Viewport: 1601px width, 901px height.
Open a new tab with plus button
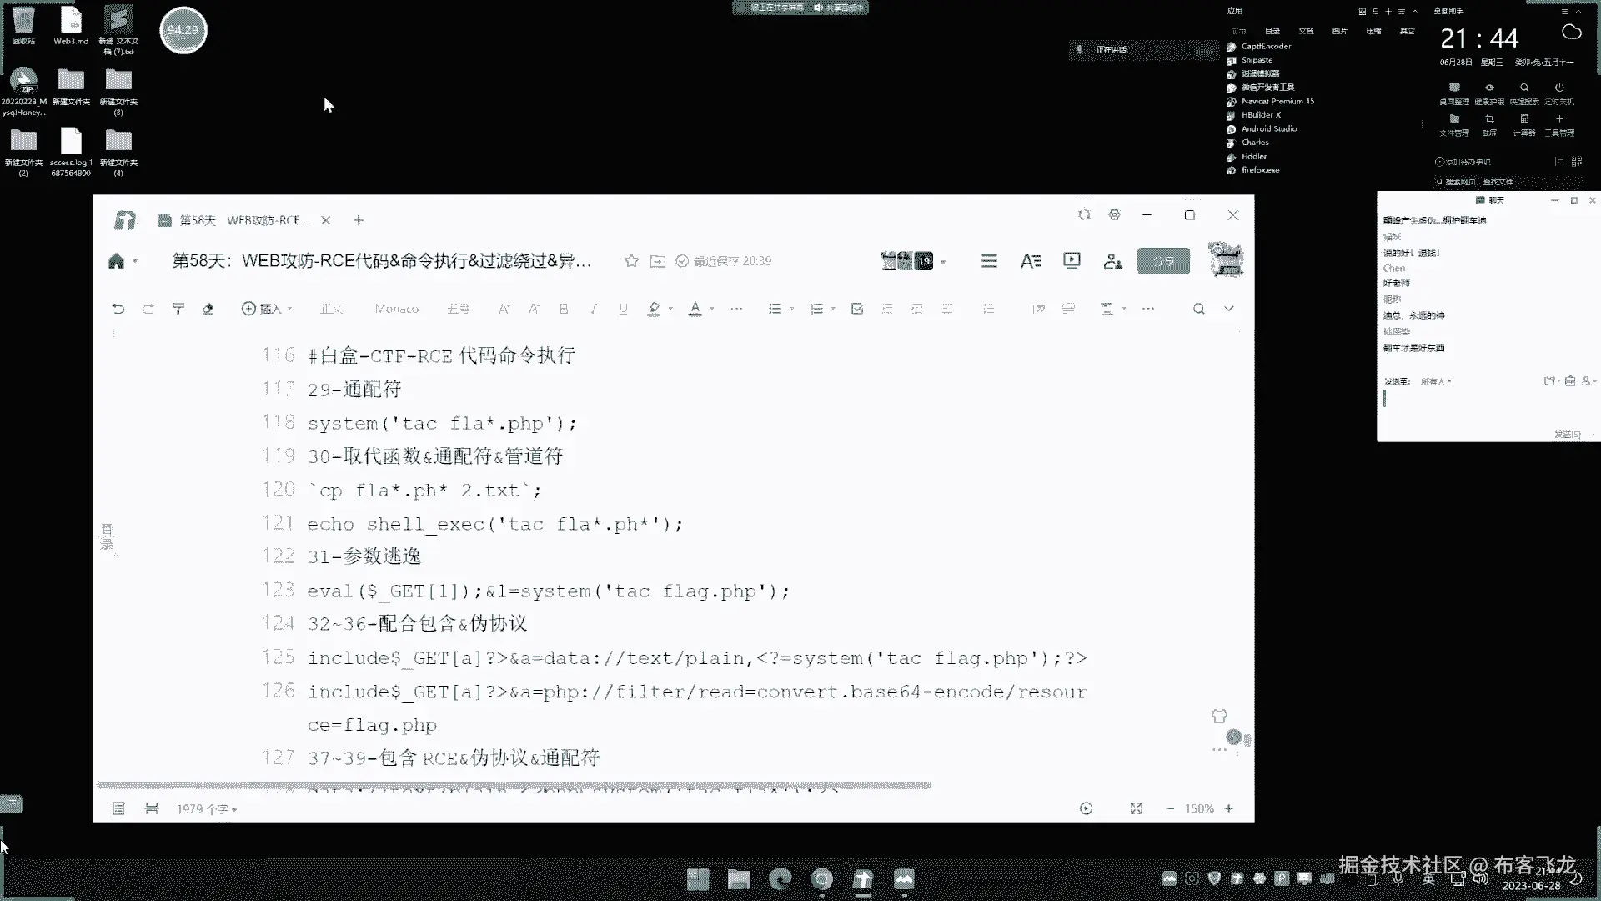pos(359,220)
